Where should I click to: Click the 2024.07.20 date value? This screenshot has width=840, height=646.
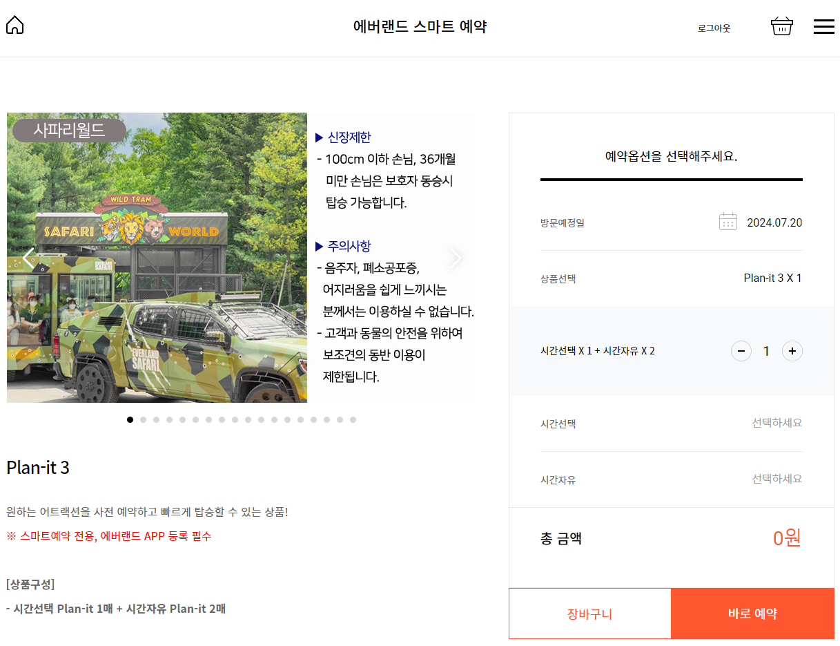pos(774,222)
